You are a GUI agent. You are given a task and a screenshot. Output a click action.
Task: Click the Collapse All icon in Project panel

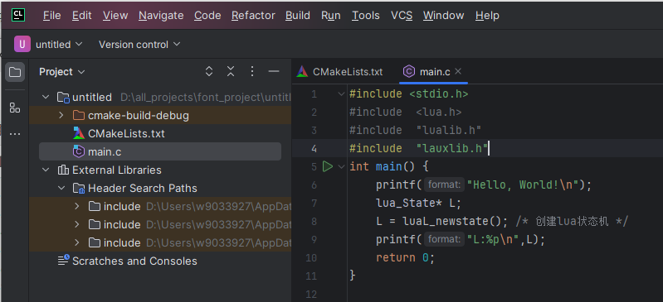click(x=231, y=72)
